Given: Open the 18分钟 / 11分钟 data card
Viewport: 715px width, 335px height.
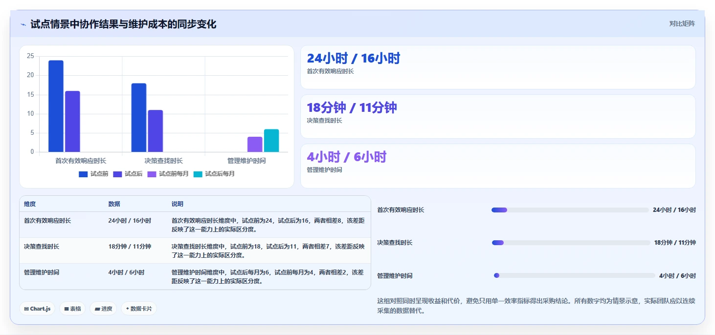Looking at the screenshot, I should tap(498, 116).
